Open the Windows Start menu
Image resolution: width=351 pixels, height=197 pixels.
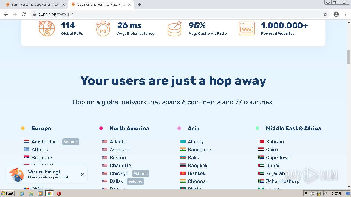[x=8, y=193]
